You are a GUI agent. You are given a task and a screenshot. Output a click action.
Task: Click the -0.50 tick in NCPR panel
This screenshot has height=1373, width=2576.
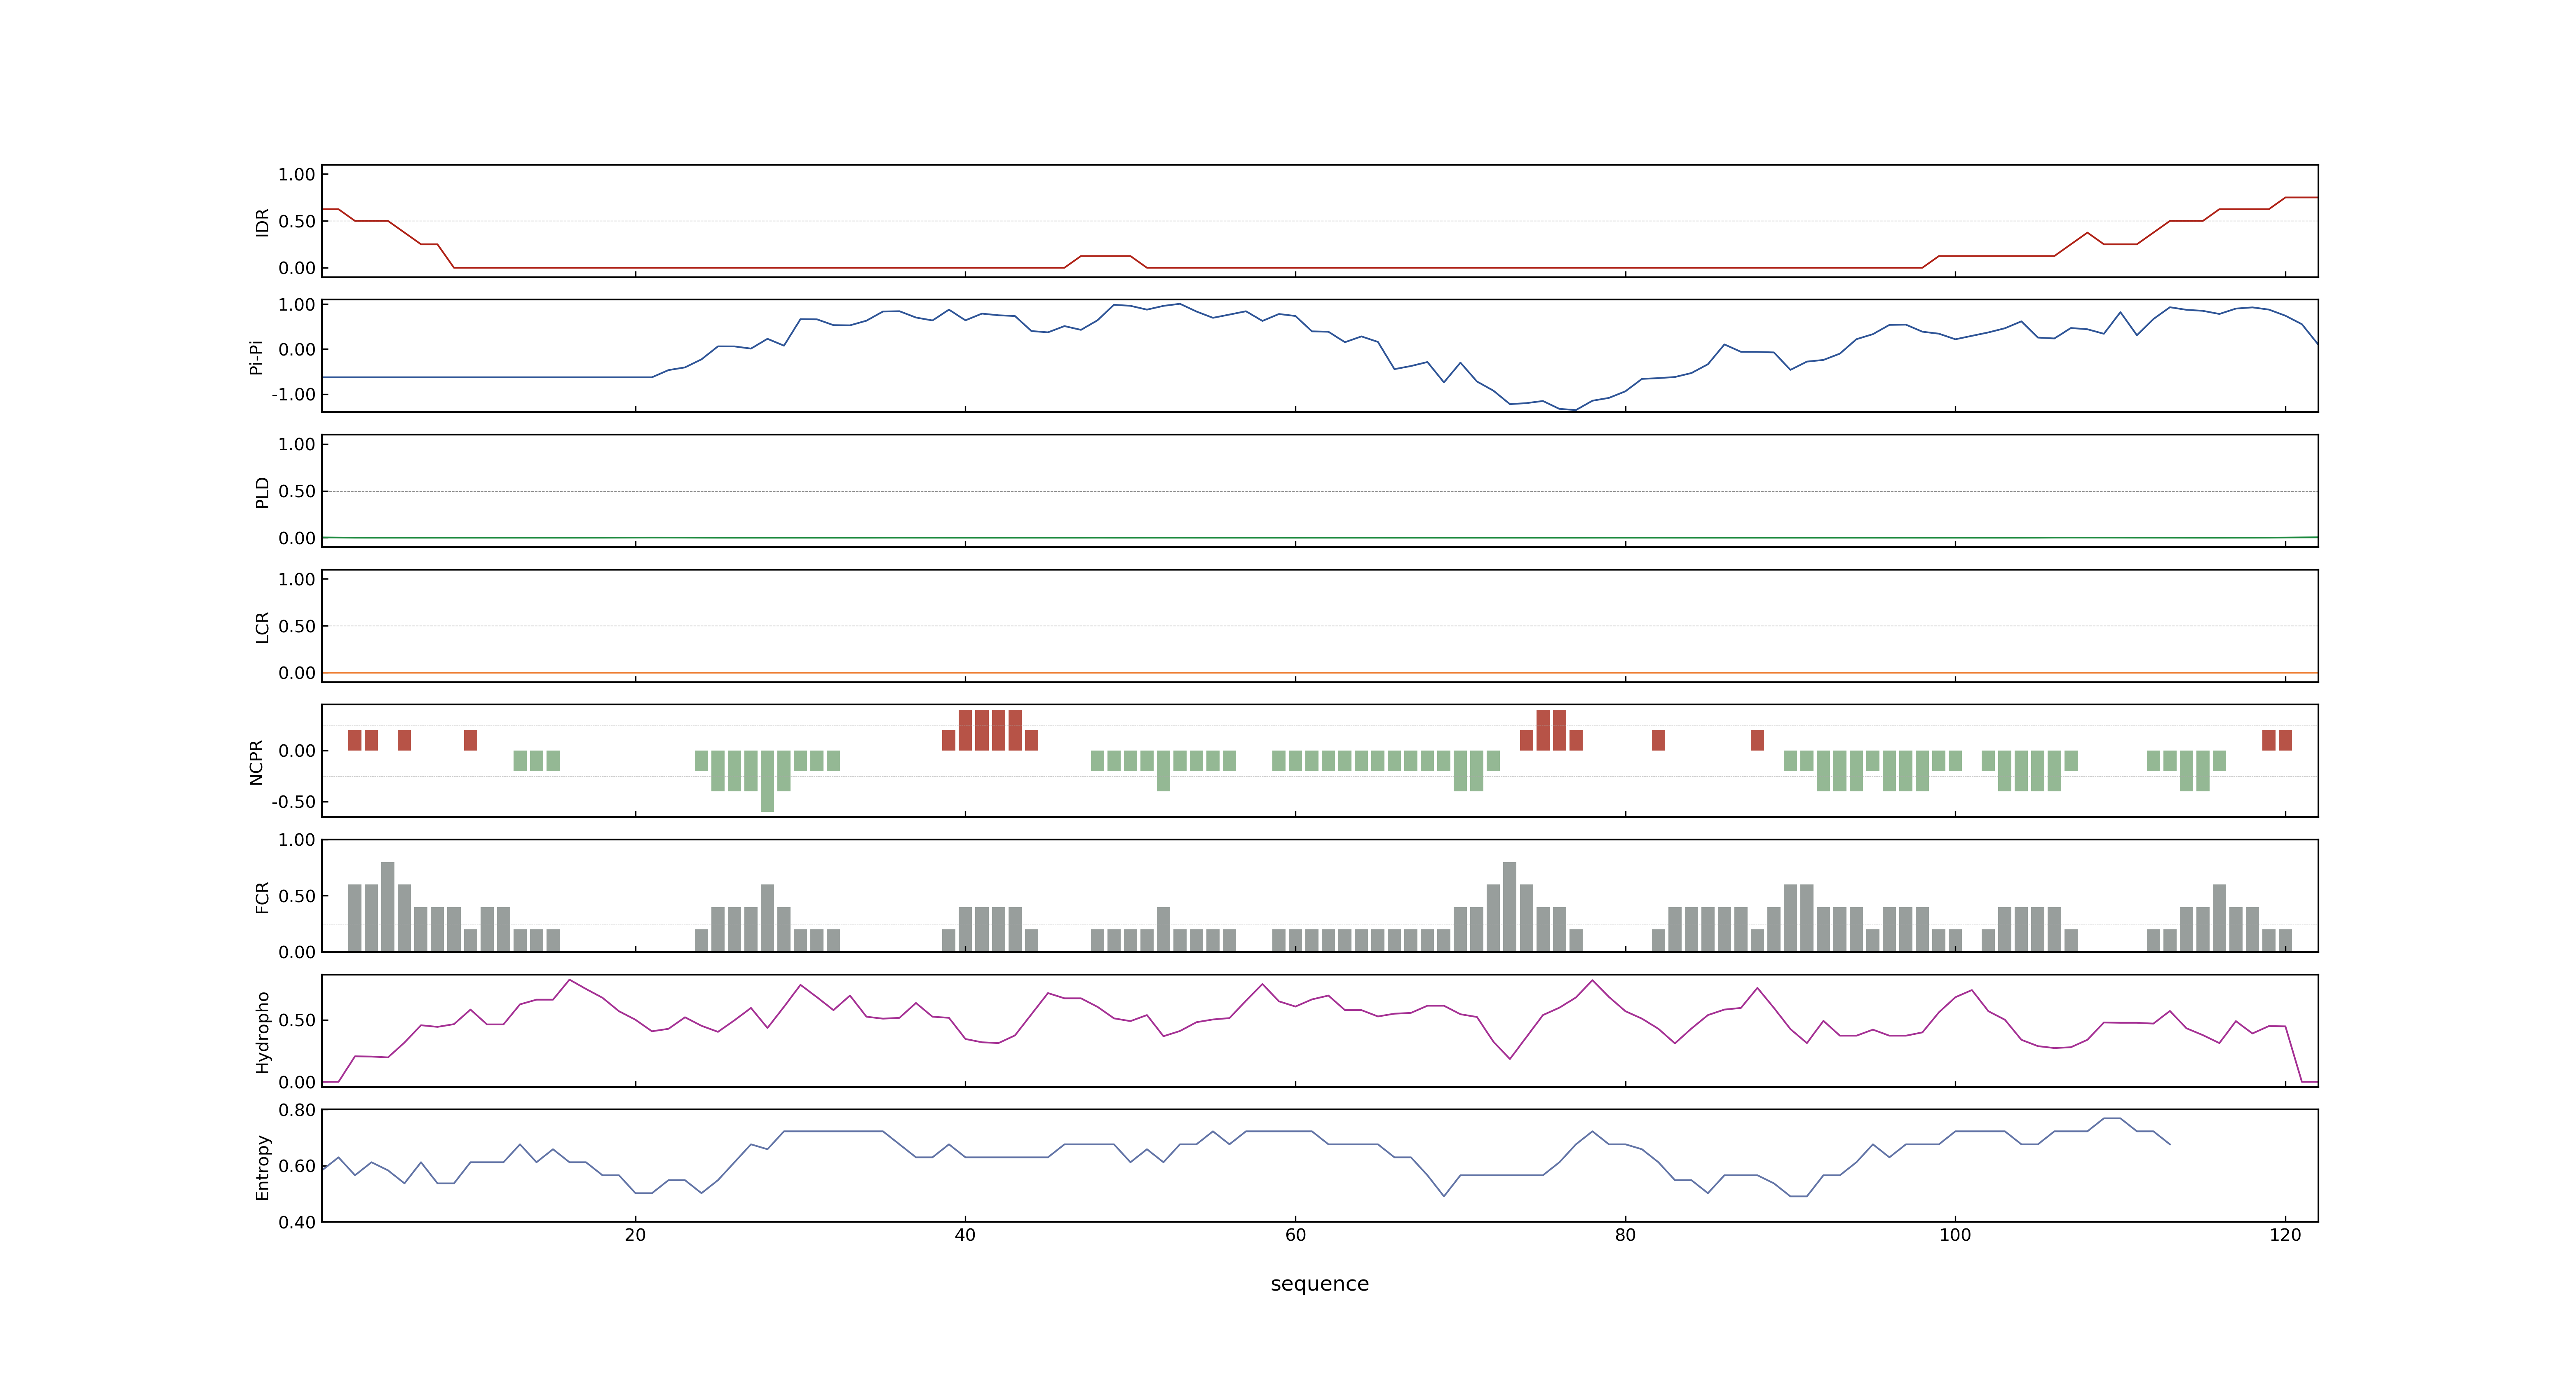(293, 802)
